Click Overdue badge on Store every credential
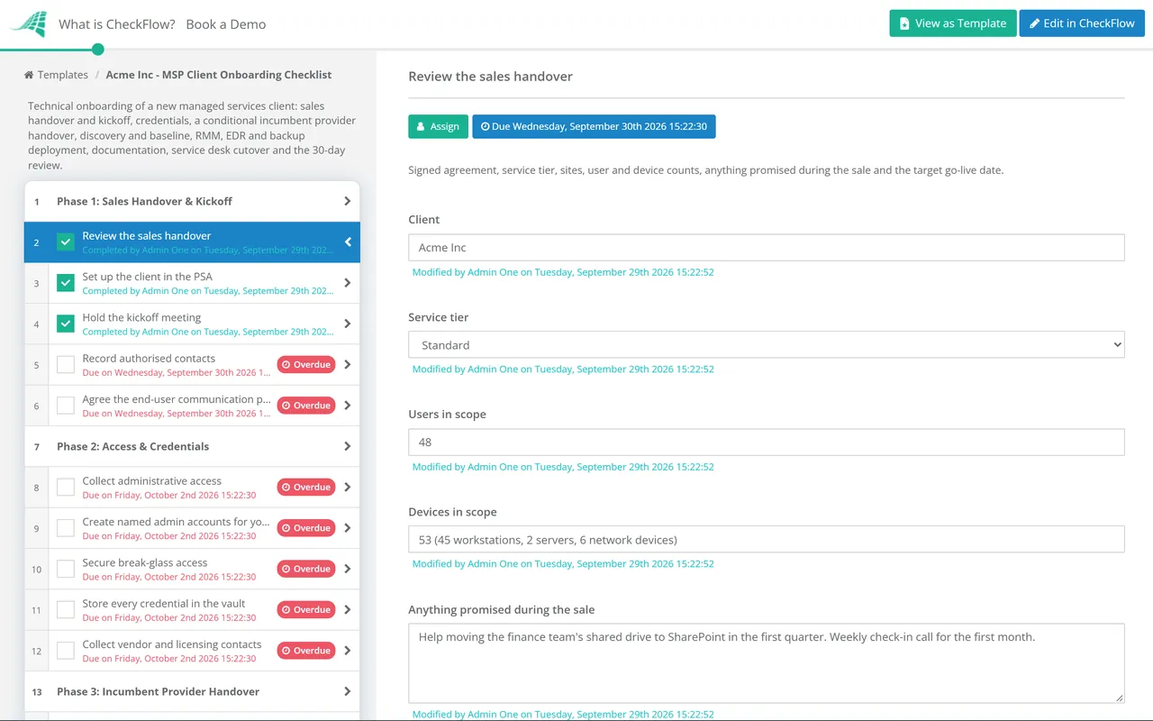Screen dimensions: 1153x721 306,610
